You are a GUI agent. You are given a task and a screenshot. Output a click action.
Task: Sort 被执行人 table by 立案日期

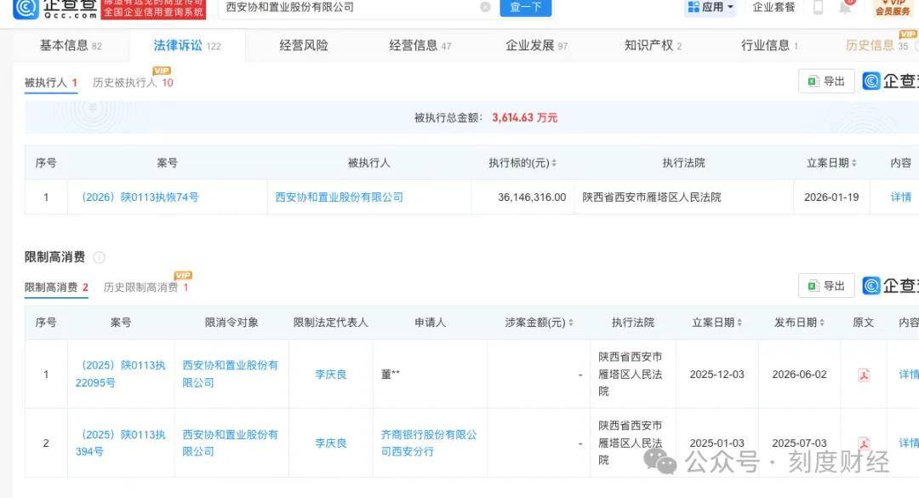click(854, 163)
